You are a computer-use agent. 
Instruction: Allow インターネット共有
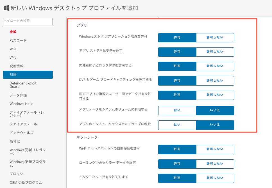click(x=177, y=178)
